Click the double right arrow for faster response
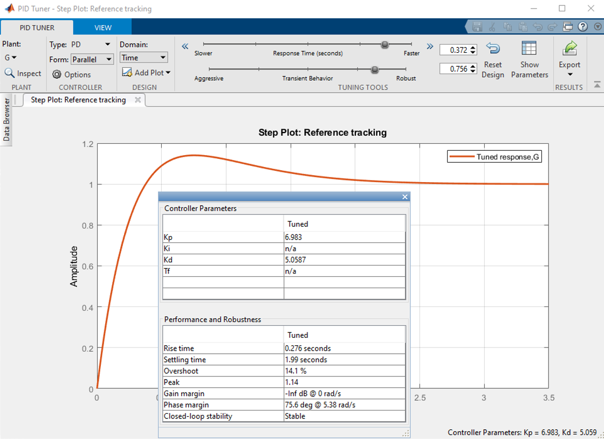Viewport: 604px width, 439px height. pos(430,46)
